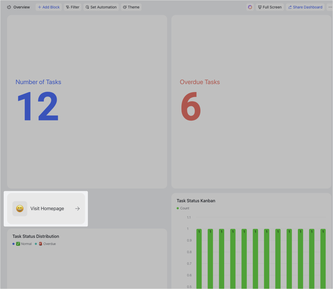Screen dimensions: 333x289
Task: Click the Task Status Distribution title
Action: coord(36,236)
